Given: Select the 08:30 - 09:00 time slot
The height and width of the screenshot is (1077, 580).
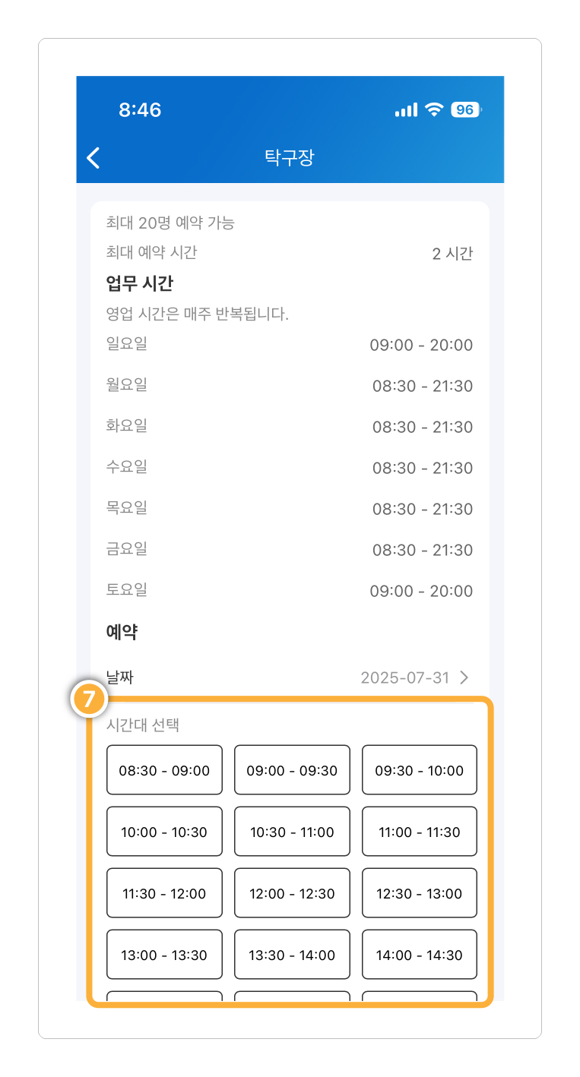Looking at the screenshot, I should pyautogui.click(x=164, y=770).
